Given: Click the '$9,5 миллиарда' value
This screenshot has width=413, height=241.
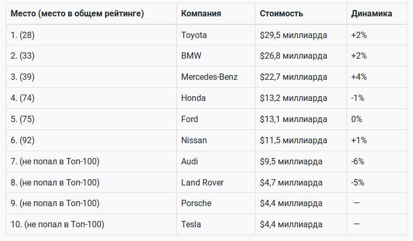Looking at the screenshot, I should [291, 161].
